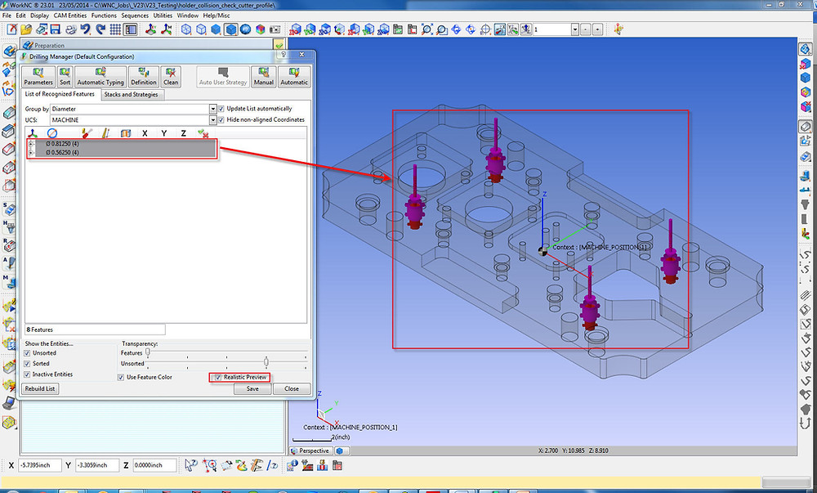Uncheck the Unsorted entities checkbox
This screenshot has height=493, width=817.
27,353
